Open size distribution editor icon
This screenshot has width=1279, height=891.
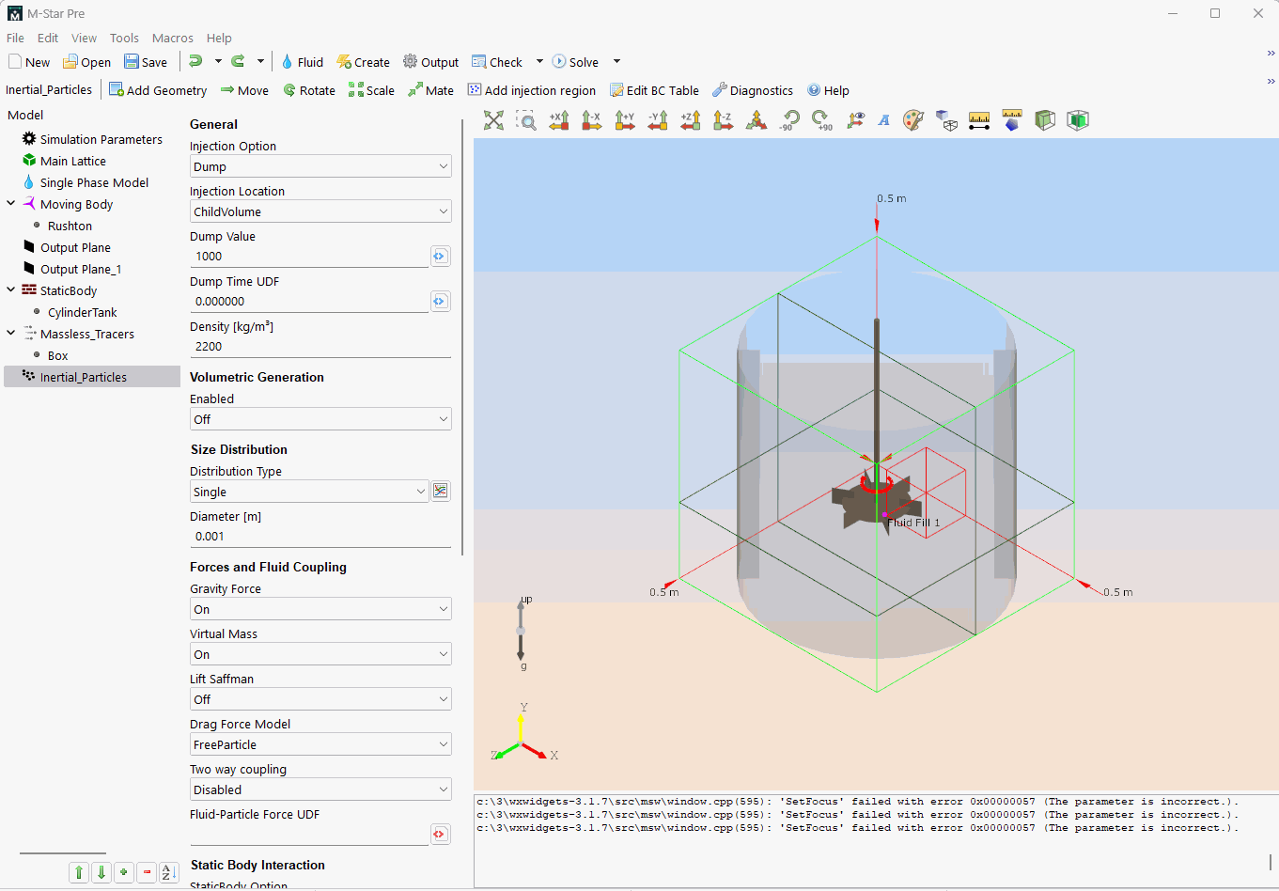click(440, 491)
